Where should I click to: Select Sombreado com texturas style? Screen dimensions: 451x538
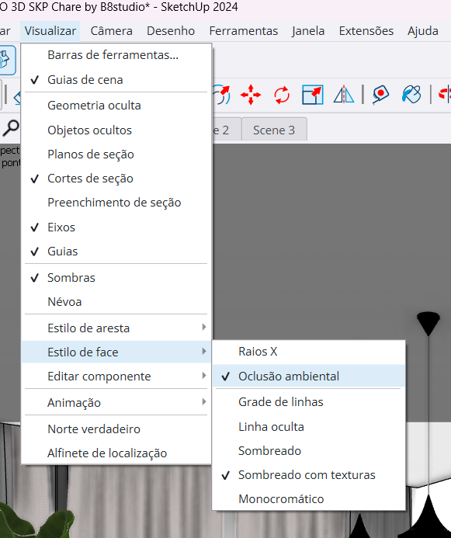pos(309,475)
